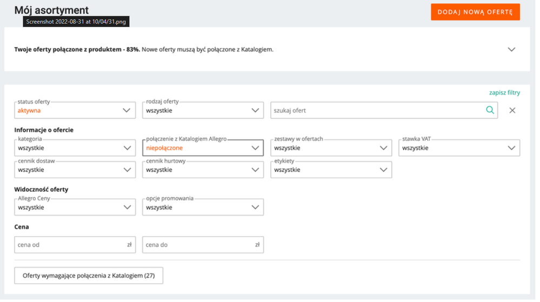Click 'Oferty wymagające połączenia z Katalogiem (27)'

[89, 276]
